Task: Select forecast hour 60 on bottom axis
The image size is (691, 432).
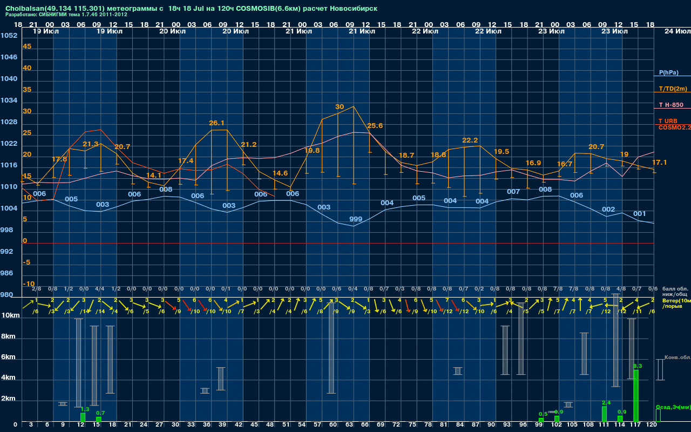Action: coord(334,425)
